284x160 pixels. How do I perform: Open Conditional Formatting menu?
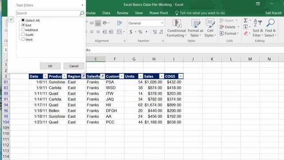click(177, 28)
